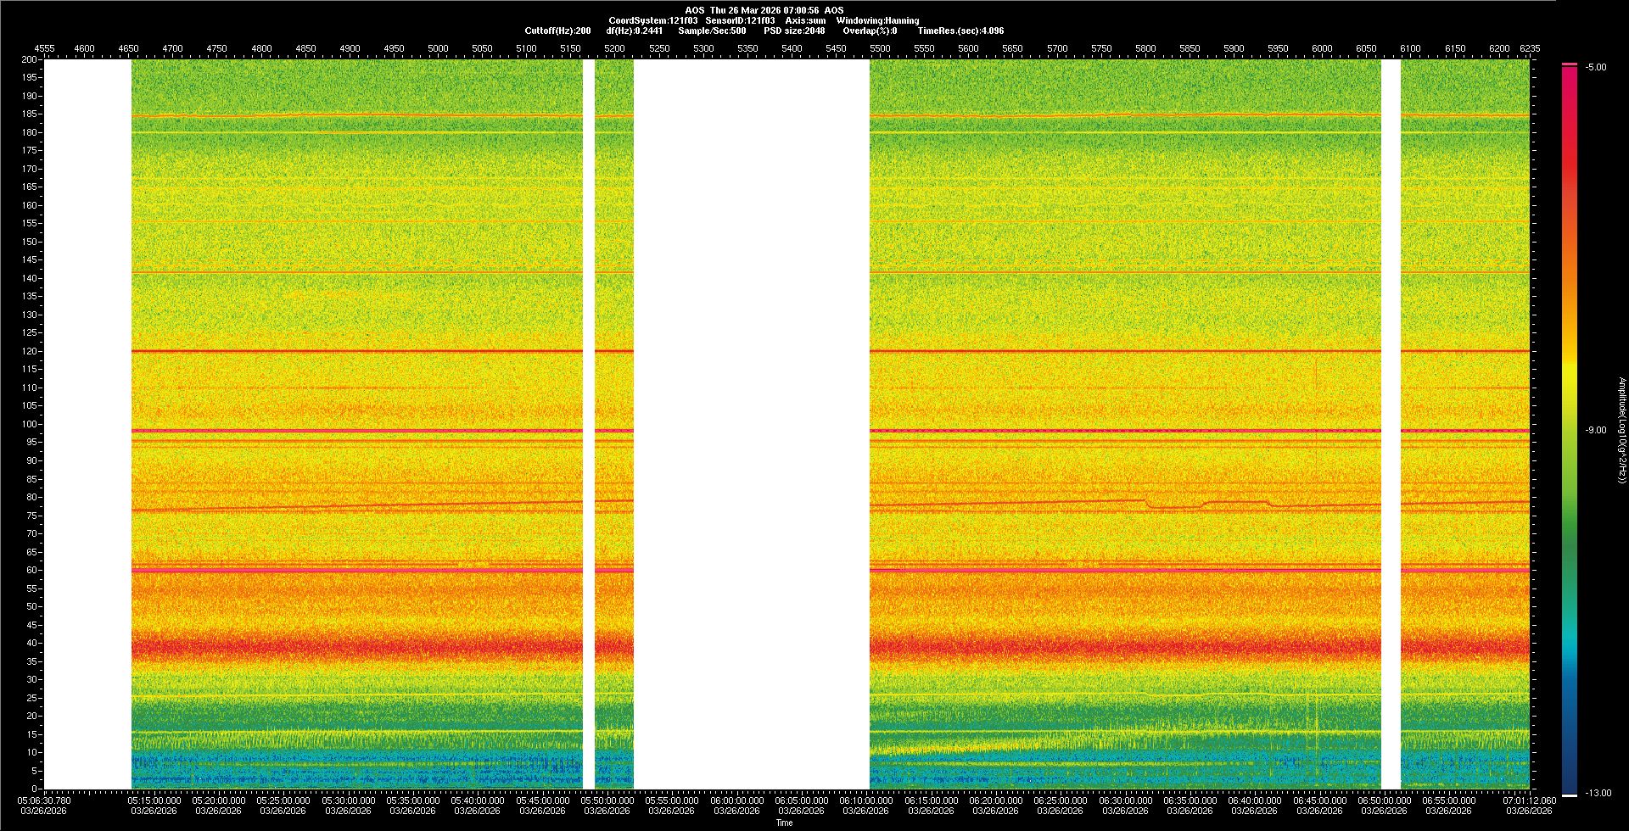Click the SensorID:121f03 header label
The width and height of the screenshot is (1629, 831).
[740, 20]
